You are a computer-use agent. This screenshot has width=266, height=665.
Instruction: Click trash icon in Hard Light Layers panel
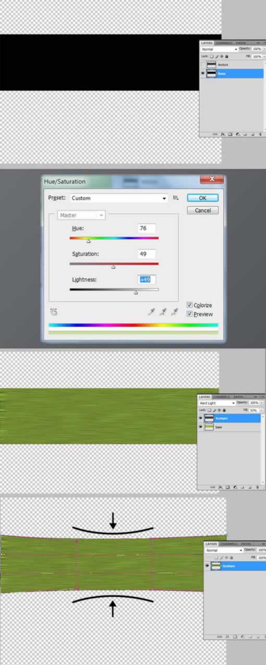tap(257, 487)
